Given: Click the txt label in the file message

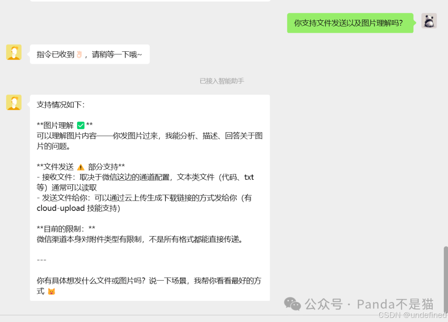Looking at the screenshot, I should tap(249, 177).
